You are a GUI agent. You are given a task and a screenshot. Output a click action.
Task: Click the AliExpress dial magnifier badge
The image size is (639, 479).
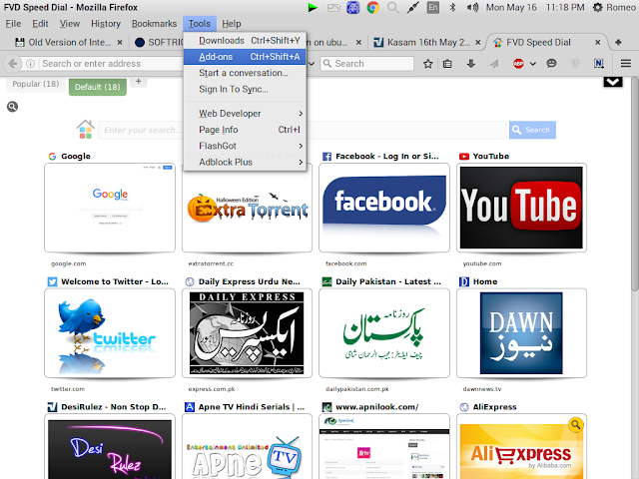[575, 425]
